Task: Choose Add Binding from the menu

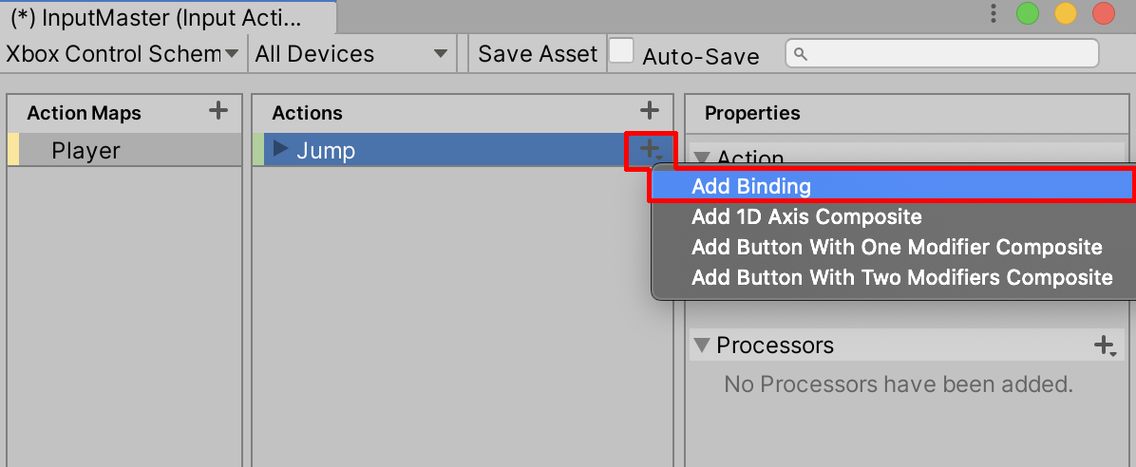Action: coord(750,186)
